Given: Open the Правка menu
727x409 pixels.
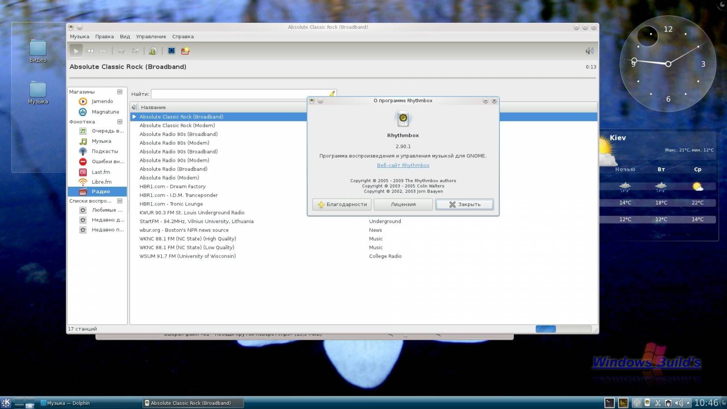Looking at the screenshot, I should (x=105, y=37).
